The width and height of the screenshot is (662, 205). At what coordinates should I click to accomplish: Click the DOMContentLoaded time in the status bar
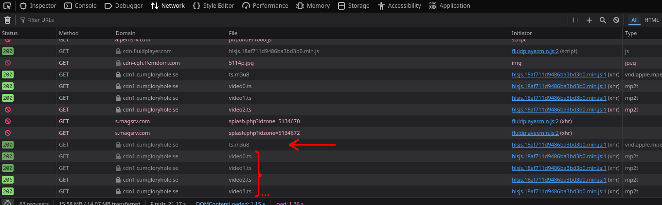tap(230, 203)
